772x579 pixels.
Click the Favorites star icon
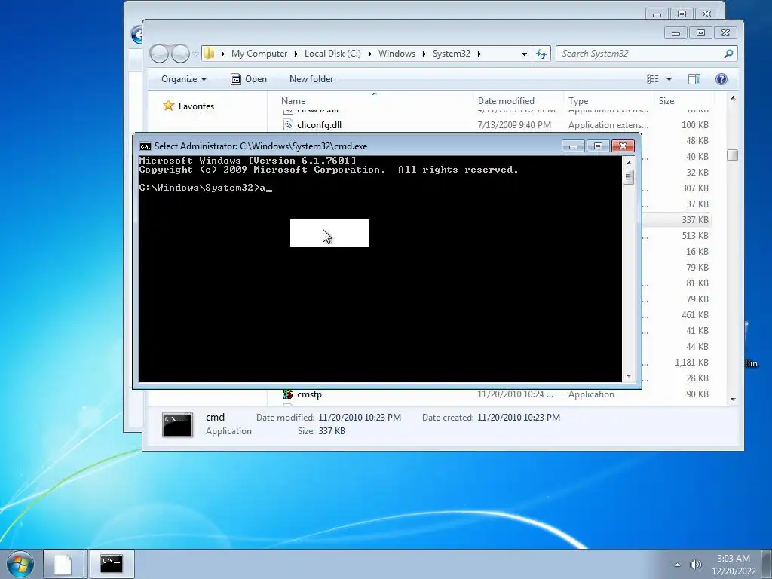(x=168, y=106)
